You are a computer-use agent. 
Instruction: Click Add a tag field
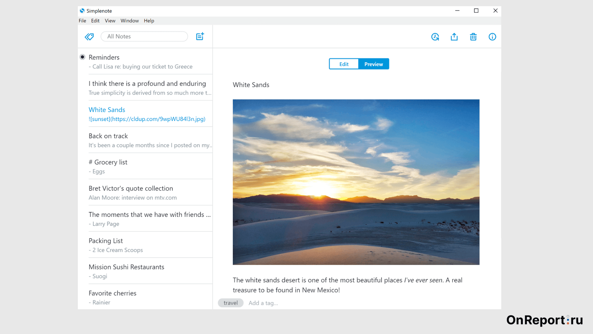263,302
